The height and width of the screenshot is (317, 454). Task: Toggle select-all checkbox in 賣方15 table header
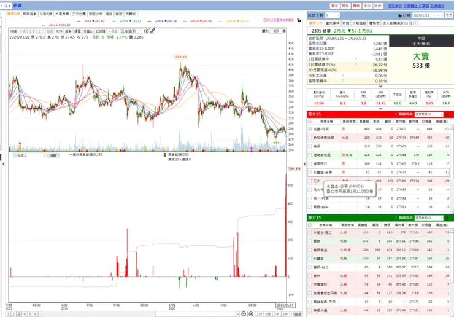pyautogui.click(x=310, y=225)
